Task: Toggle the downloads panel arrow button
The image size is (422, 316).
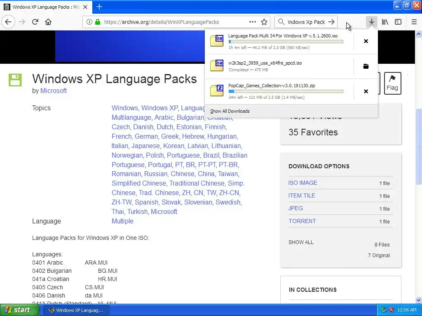Action: pyautogui.click(x=371, y=22)
